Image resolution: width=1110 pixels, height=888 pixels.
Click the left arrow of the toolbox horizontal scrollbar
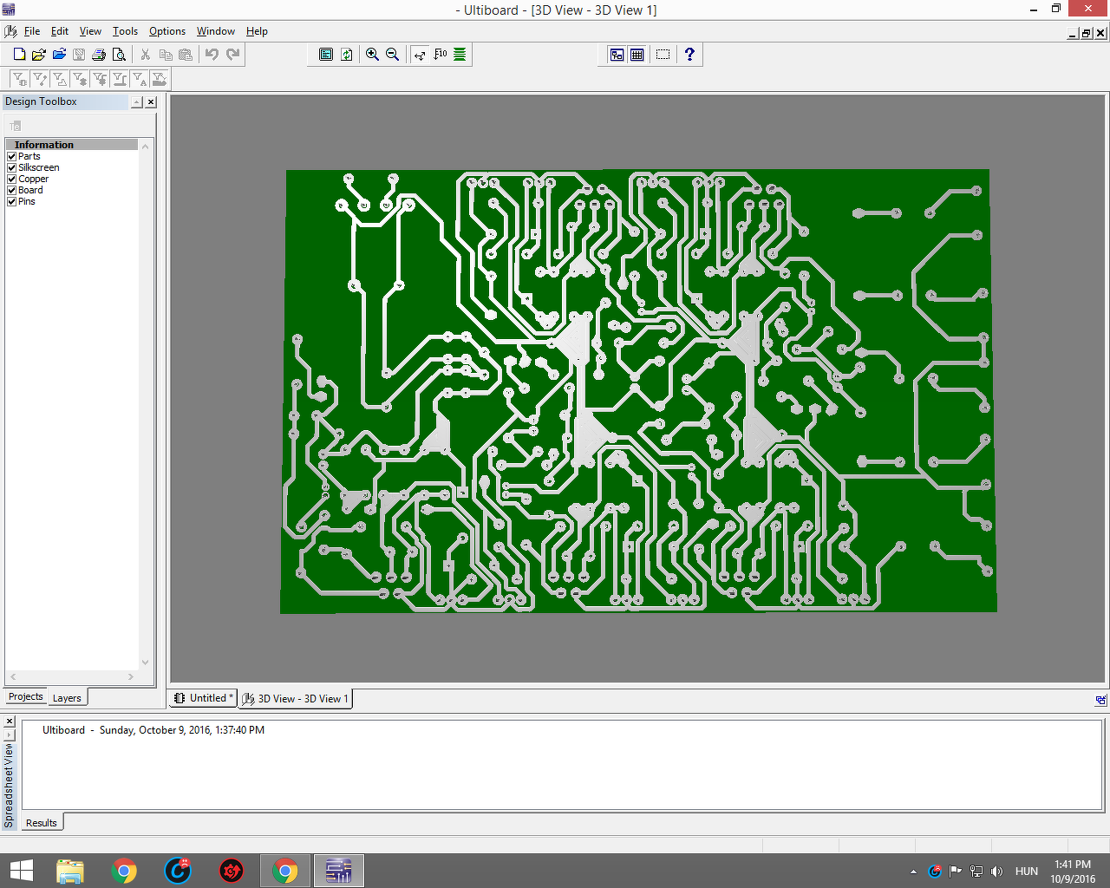coord(13,676)
